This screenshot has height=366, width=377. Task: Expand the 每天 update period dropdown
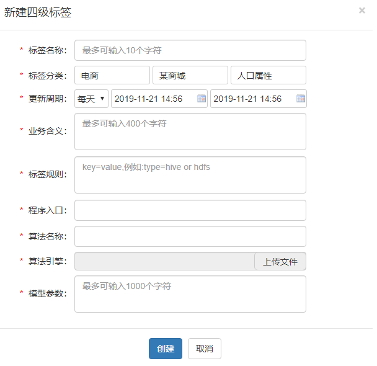click(x=91, y=99)
